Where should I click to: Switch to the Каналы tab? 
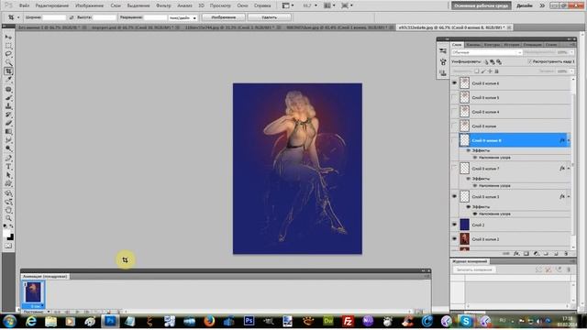point(473,45)
